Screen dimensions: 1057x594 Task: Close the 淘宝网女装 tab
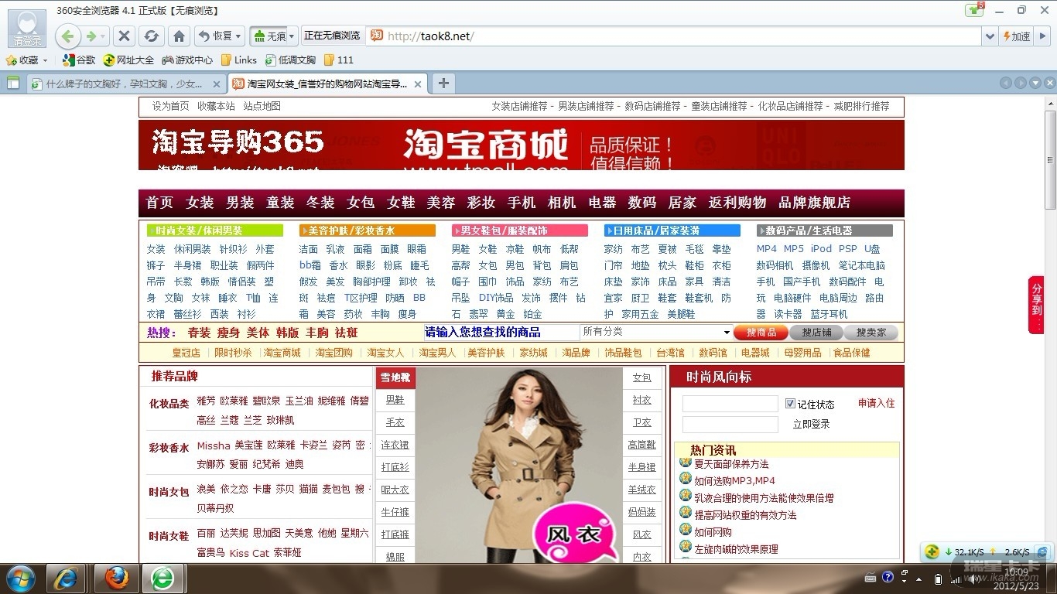[x=418, y=84]
